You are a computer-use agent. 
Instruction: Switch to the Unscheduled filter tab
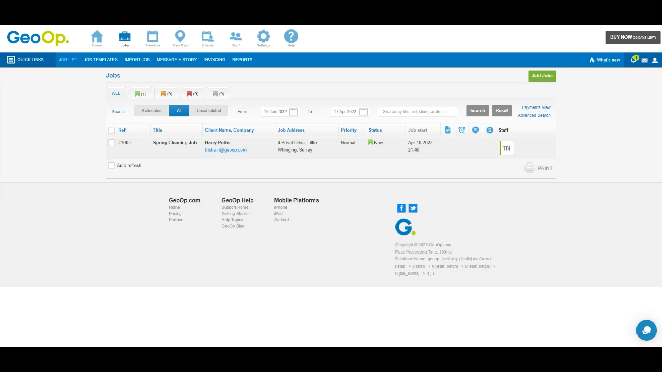click(x=208, y=111)
